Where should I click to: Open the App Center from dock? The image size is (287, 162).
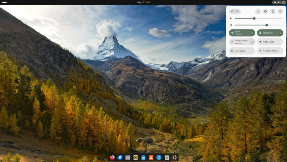pyautogui.click(x=151, y=157)
